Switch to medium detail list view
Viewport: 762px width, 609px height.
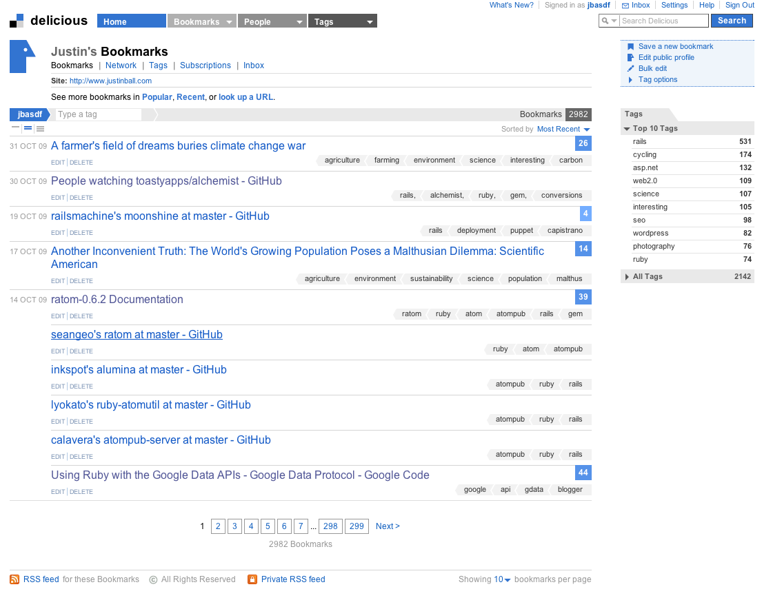(x=28, y=129)
